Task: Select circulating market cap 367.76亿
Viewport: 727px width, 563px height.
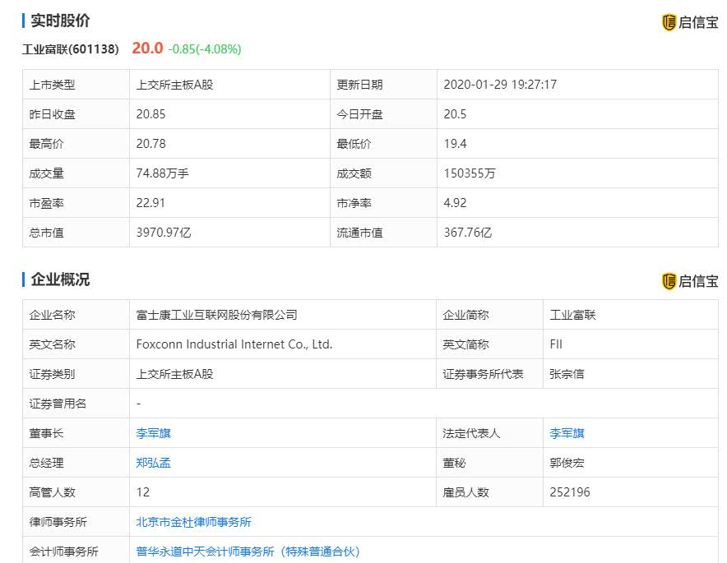Action: coord(467,233)
